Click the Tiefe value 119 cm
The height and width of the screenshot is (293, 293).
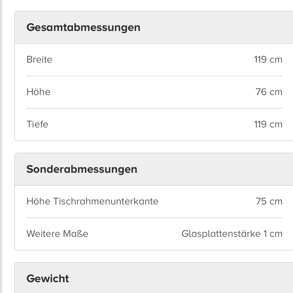[x=268, y=124]
